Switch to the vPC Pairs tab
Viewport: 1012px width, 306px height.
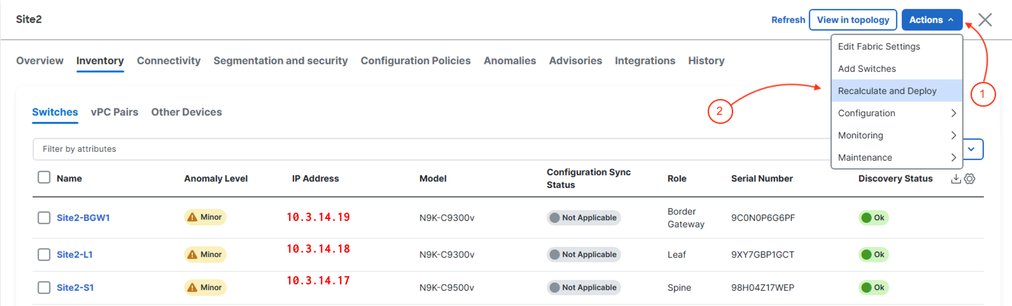pos(115,112)
